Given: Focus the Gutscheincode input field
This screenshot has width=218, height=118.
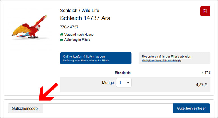Looking at the screenshot, I should (x=108, y=108).
